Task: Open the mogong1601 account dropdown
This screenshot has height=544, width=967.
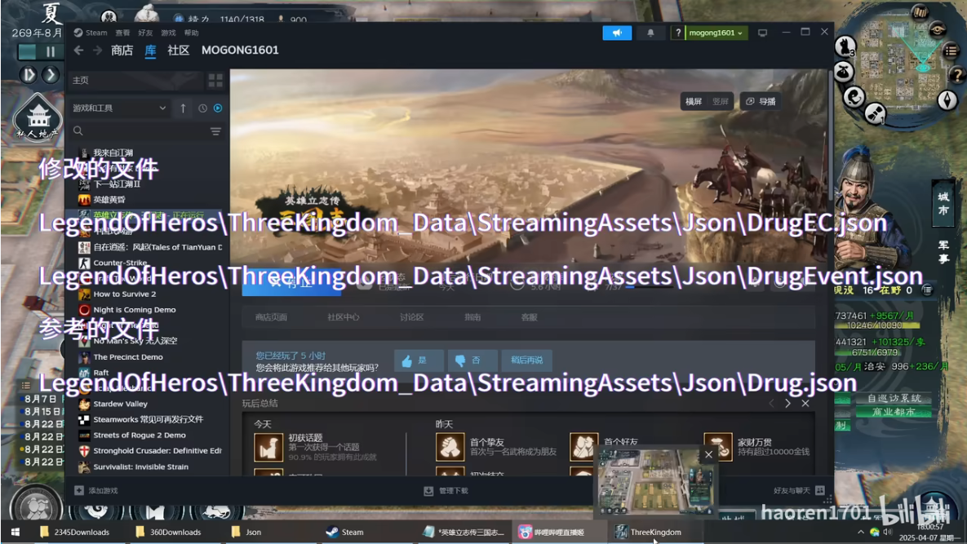Action: click(x=716, y=33)
